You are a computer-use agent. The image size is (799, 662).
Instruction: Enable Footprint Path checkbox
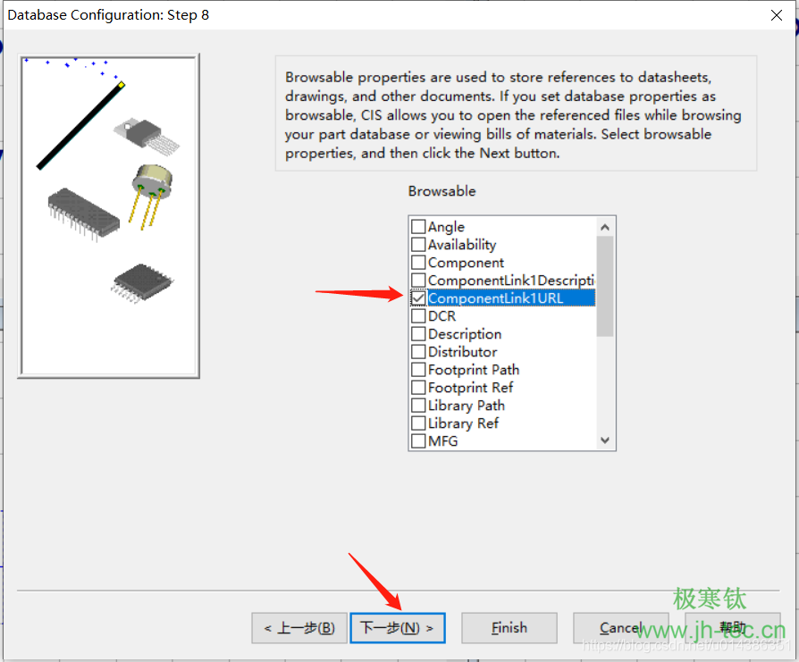pos(418,370)
